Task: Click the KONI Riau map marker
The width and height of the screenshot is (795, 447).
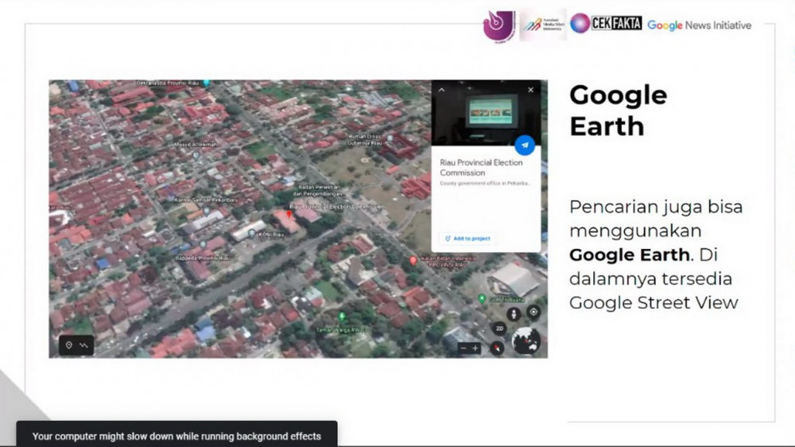Action: click(x=251, y=233)
